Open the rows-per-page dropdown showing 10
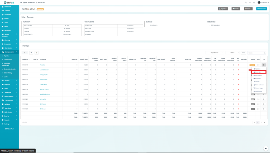This screenshot has width=270, height=153. click(25, 53)
